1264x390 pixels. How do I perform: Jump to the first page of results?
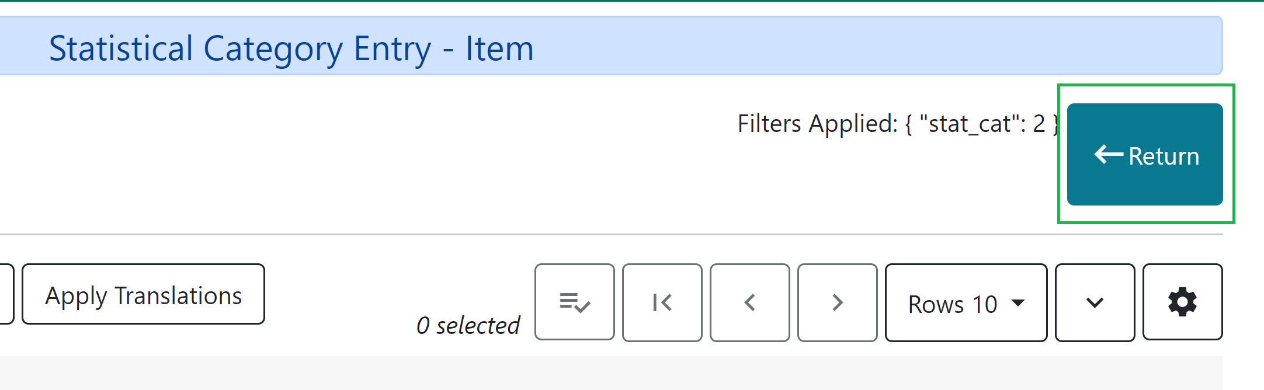pyautogui.click(x=662, y=302)
